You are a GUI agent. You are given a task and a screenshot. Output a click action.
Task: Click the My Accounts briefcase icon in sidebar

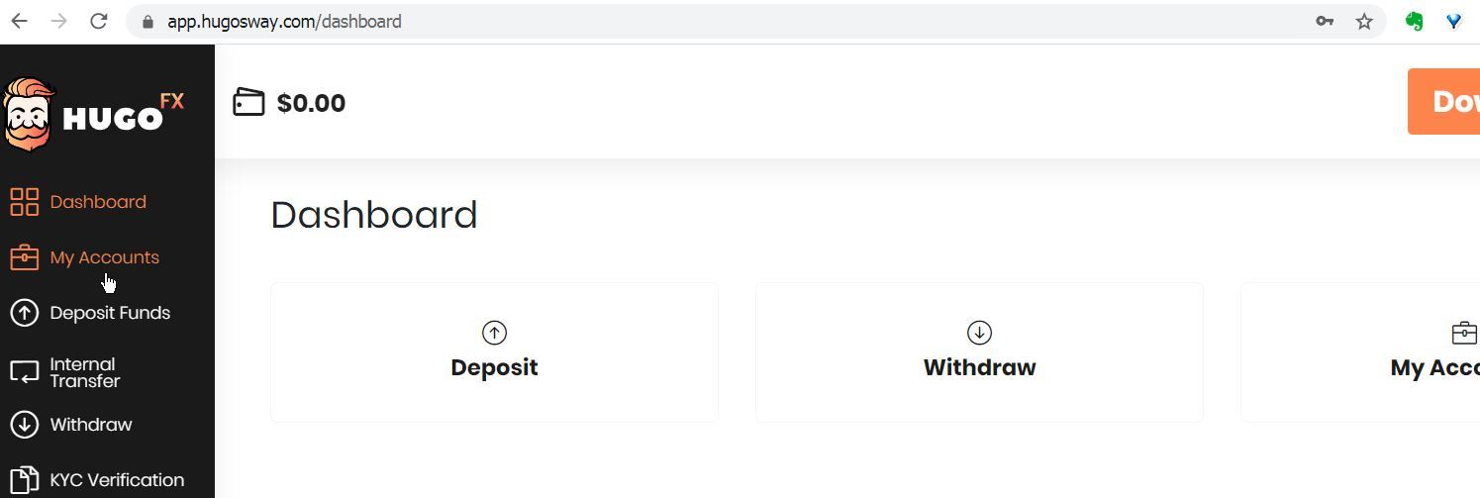24,257
